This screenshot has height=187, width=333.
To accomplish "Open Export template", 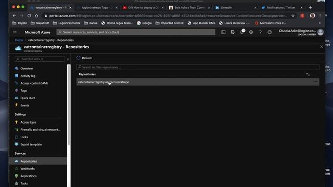I will pos(31,144).
